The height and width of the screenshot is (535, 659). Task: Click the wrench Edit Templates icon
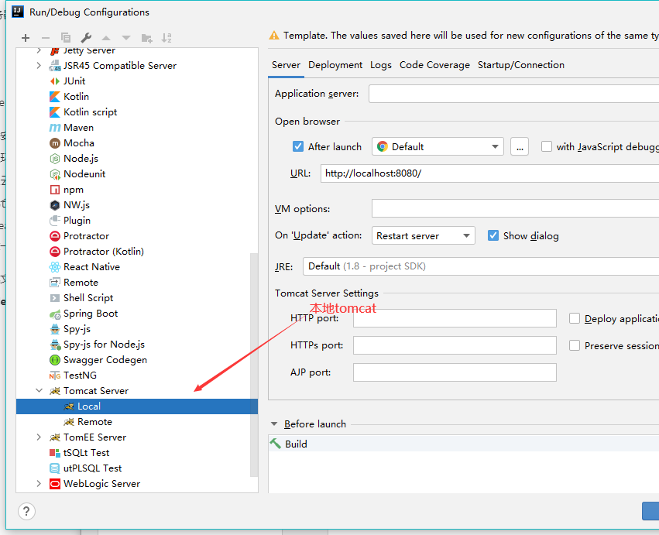[86, 38]
